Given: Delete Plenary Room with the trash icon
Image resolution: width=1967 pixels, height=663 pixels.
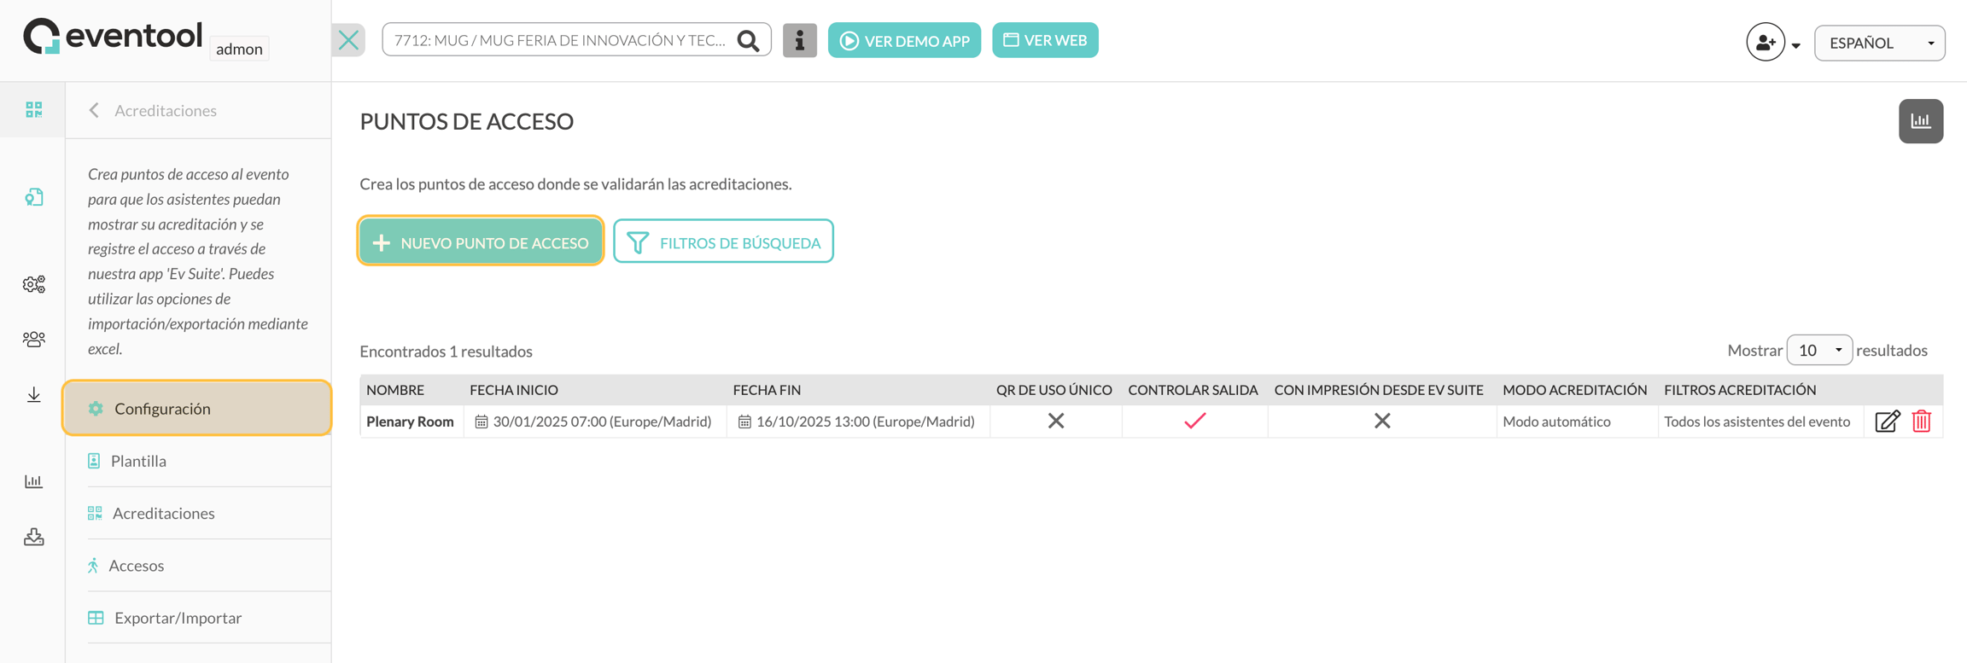Looking at the screenshot, I should pos(1921,422).
